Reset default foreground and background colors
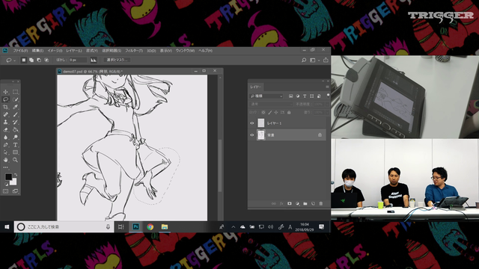 pyautogui.click(x=6, y=185)
